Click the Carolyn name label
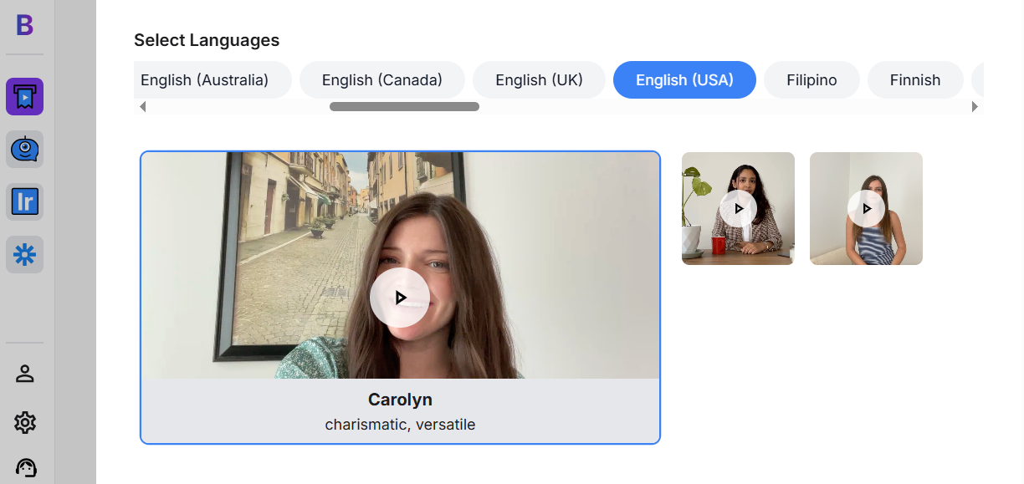The height and width of the screenshot is (484, 1024). point(400,400)
